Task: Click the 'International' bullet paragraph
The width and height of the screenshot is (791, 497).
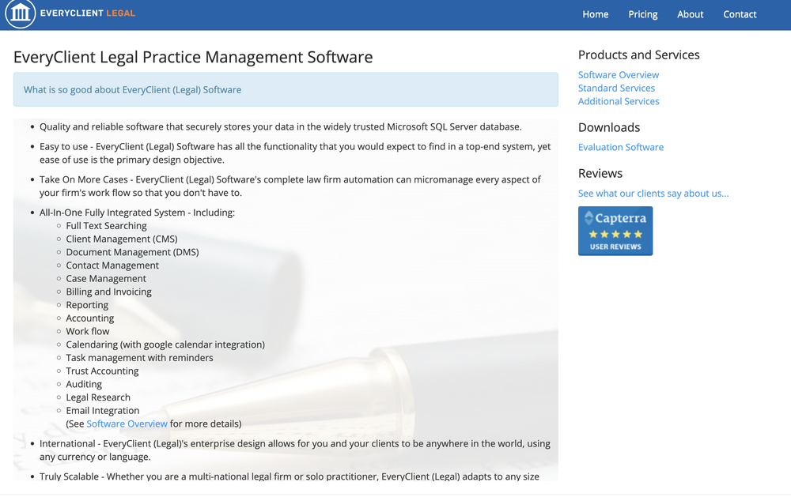Action: pyautogui.click(x=294, y=450)
